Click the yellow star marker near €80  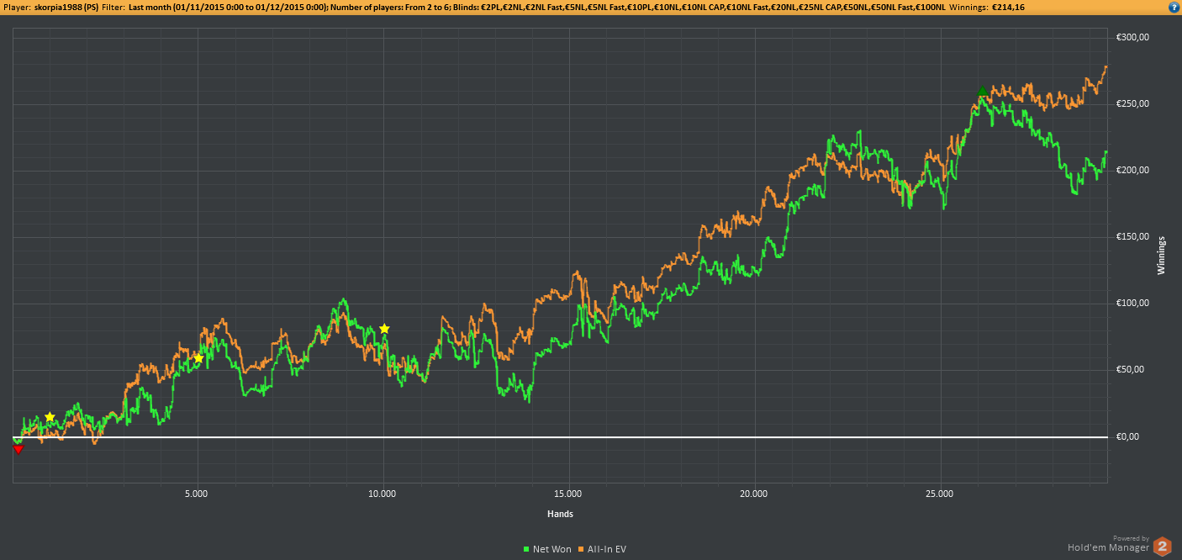(384, 329)
